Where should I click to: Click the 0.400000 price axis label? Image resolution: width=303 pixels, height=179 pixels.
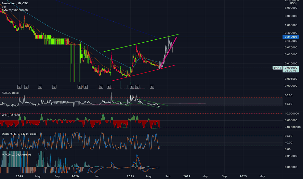pos(291,33)
